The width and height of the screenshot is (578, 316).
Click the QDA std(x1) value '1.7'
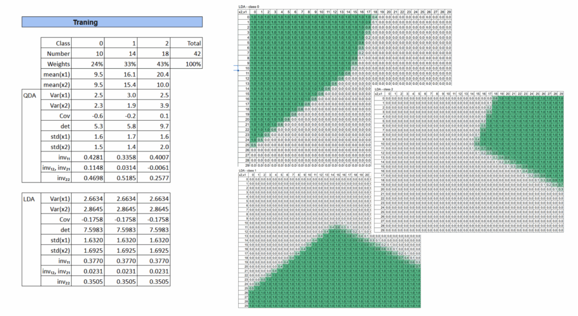click(121, 136)
